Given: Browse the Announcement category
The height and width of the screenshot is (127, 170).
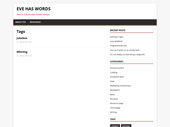Looking at the screenshot, I should coord(117,68).
